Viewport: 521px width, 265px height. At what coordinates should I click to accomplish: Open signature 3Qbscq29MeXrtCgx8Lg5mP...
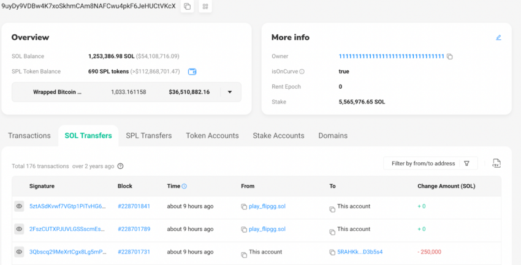[x=68, y=252]
